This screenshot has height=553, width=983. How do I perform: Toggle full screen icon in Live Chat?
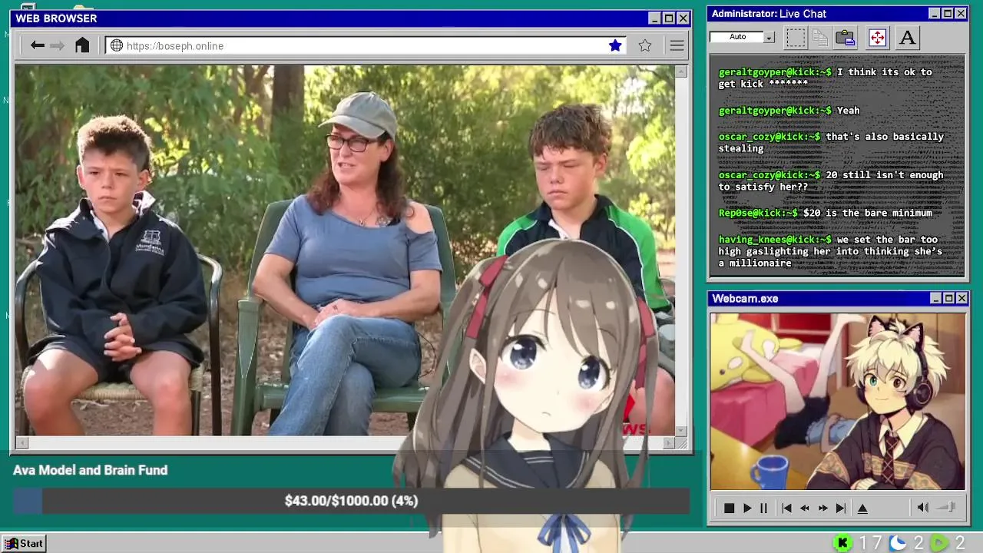click(x=877, y=37)
